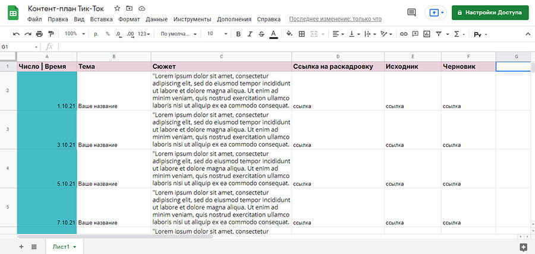The image size is (535, 254).
Task: Star the document Контент-план Тик-Ток
Action: [117, 8]
